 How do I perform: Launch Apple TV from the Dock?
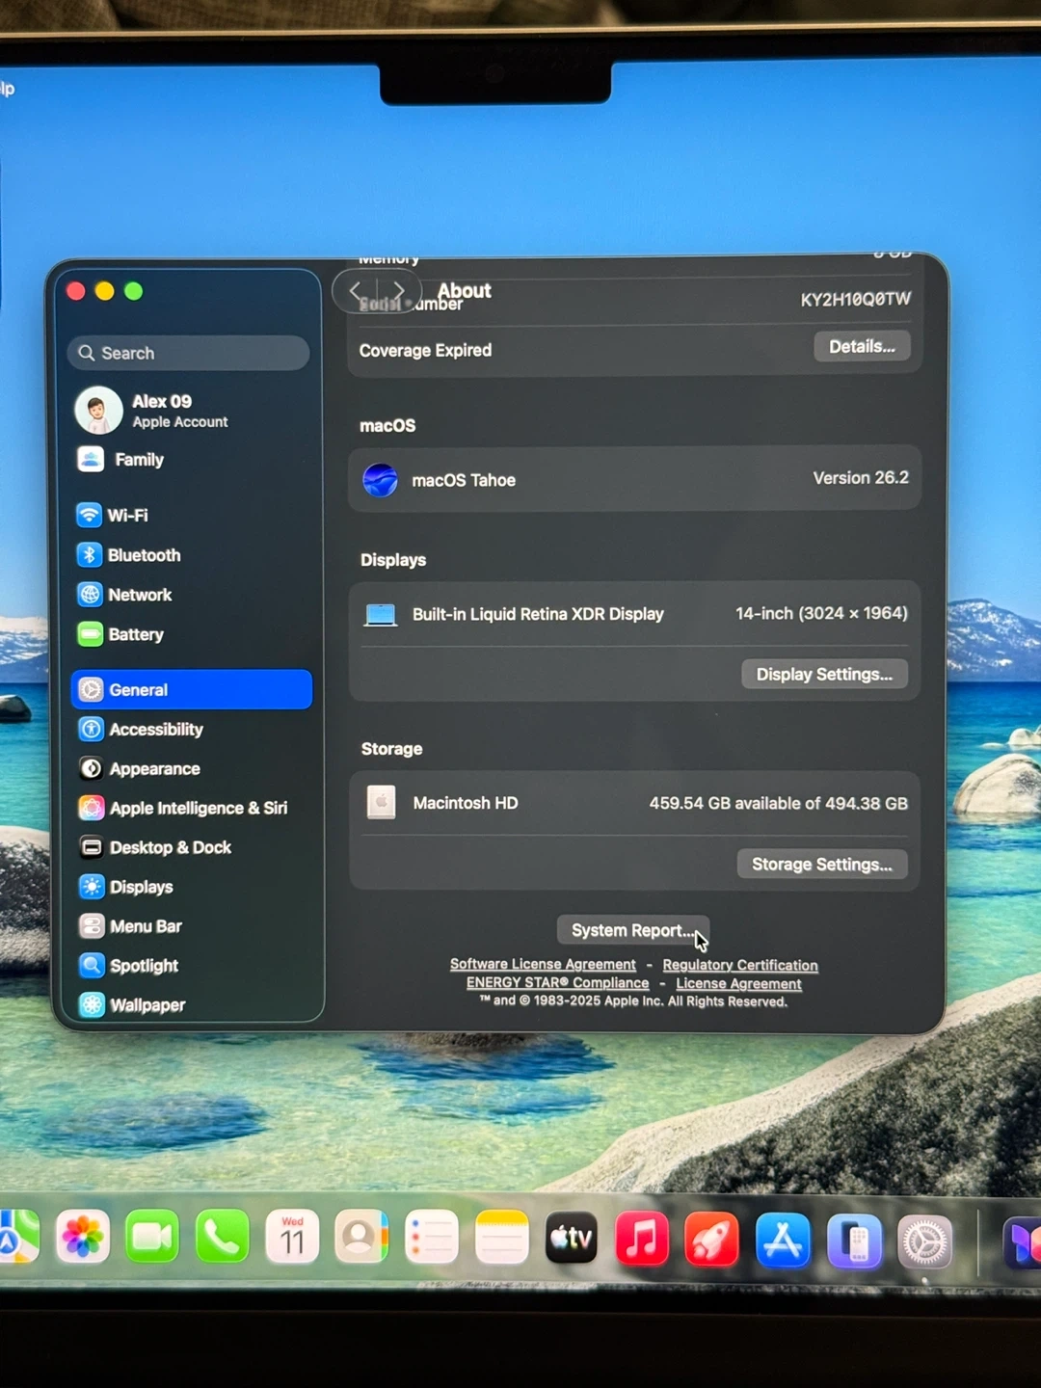pyautogui.click(x=572, y=1239)
